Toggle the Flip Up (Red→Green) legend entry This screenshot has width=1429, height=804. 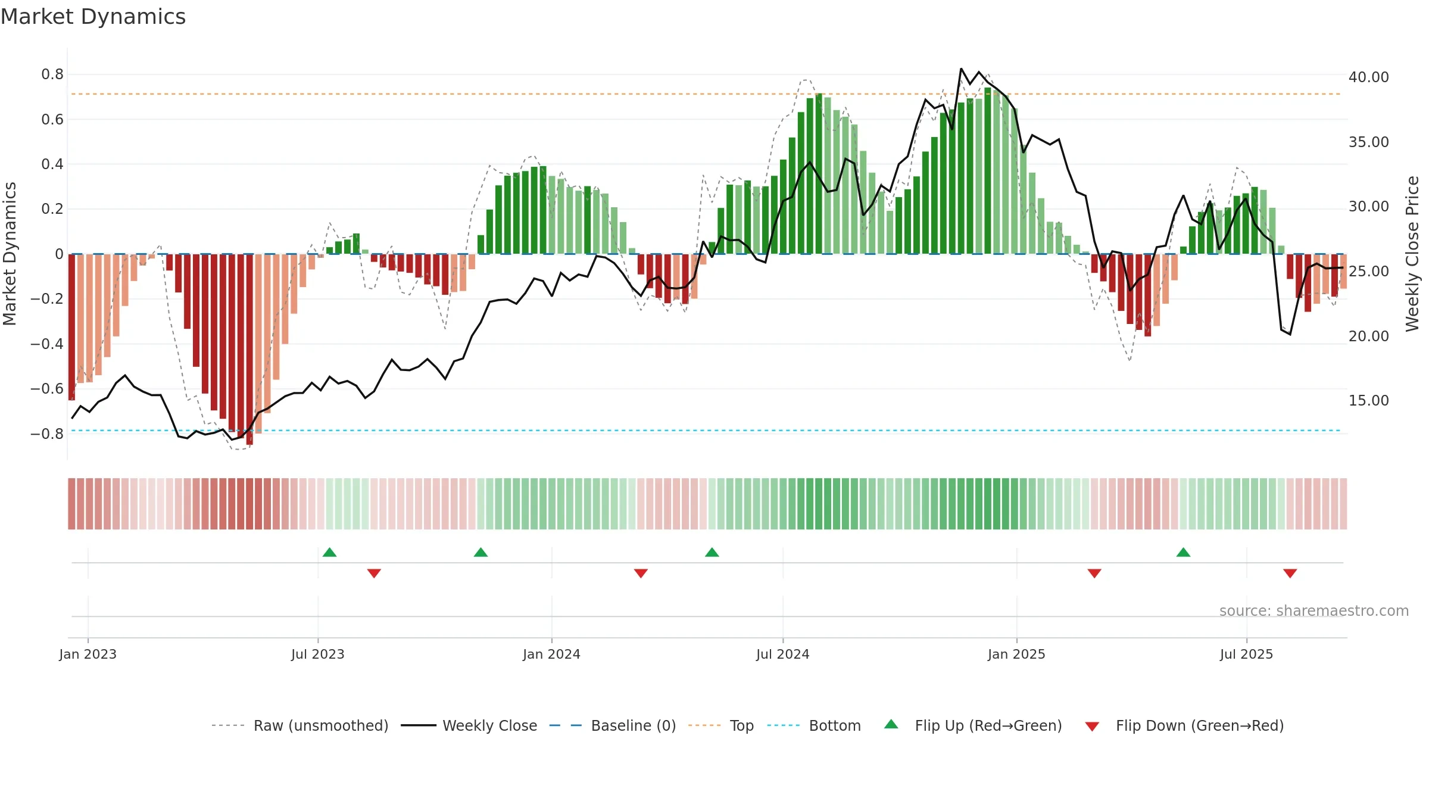(973, 725)
